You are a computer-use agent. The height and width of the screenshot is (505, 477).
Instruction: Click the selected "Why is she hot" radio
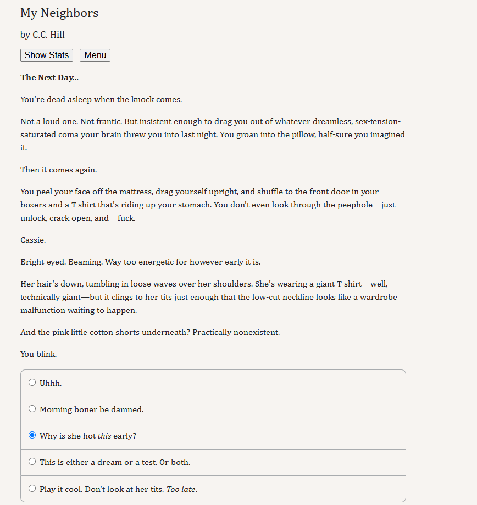coord(32,435)
